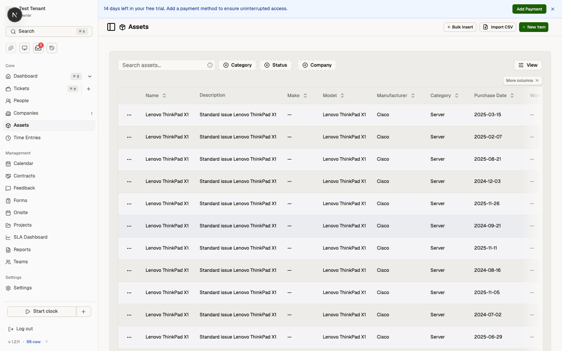Toggle the Name column sort arrows
Screen dimensions: 562x351
[x=164, y=95]
